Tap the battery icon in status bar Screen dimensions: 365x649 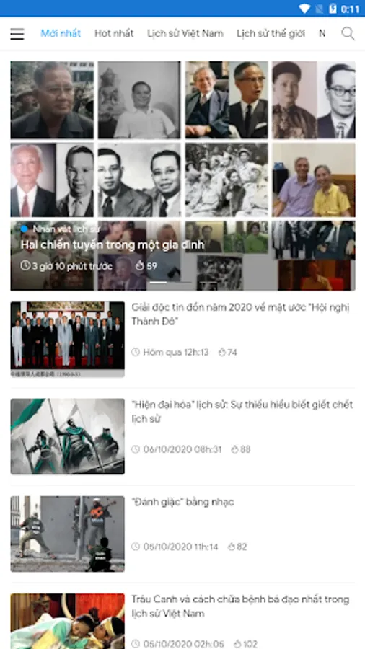tap(333, 9)
